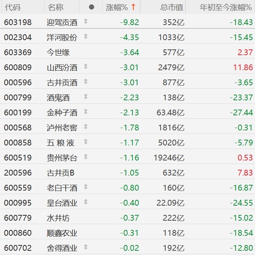The image size is (255, 255).
Task: Select stock name 水井坊
Action: 58,218
